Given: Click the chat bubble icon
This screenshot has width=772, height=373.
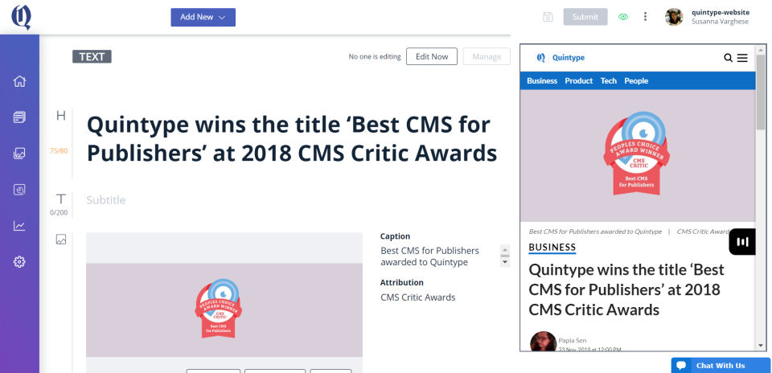Looking at the screenshot, I should 681,366.
